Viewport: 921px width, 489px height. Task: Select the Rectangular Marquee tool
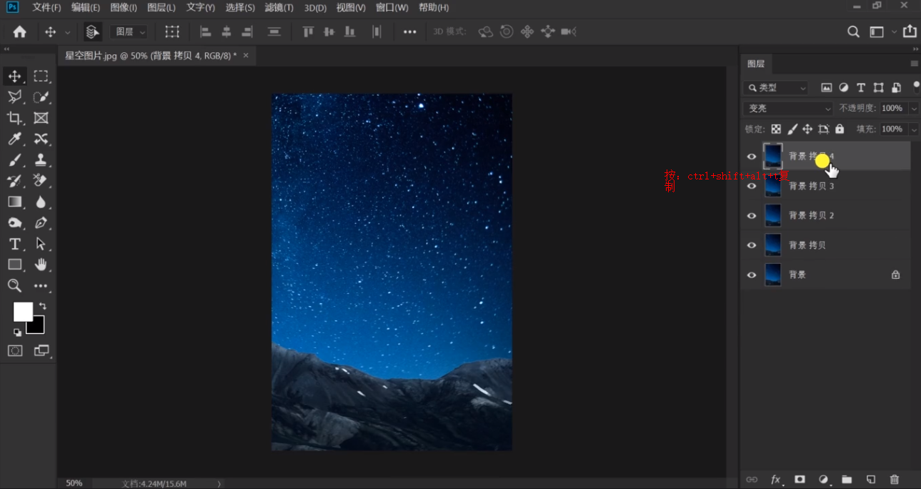(41, 76)
